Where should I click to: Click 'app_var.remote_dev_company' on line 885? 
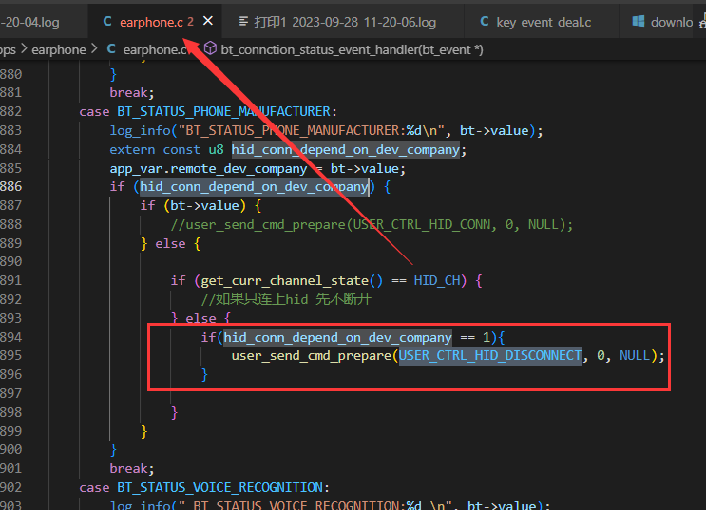pos(208,169)
